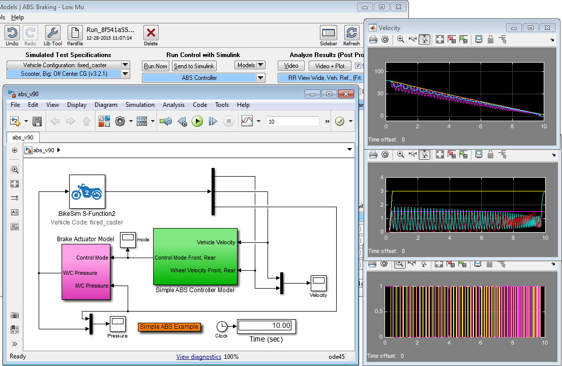This screenshot has height=366, width=562.
Task: Click the Parsfile document icon
Action: (75, 33)
